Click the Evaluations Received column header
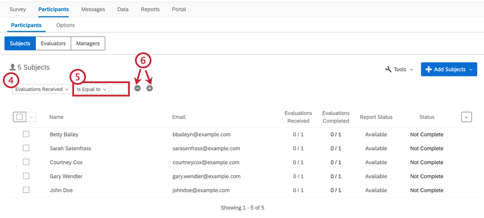 (x=298, y=117)
